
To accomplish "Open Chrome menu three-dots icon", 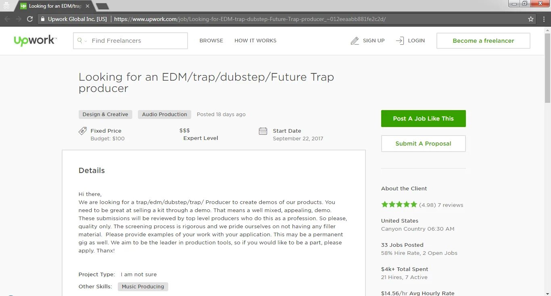I will [x=543, y=19].
